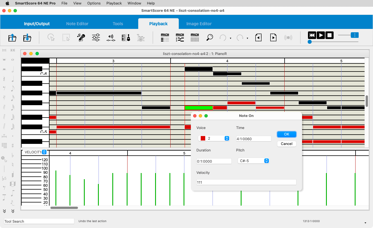373x228 pixels.
Task: Click the red Voice color swatch
Action: [x=203, y=138]
